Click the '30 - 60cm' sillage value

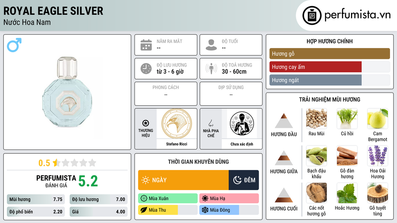pos(234,72)
